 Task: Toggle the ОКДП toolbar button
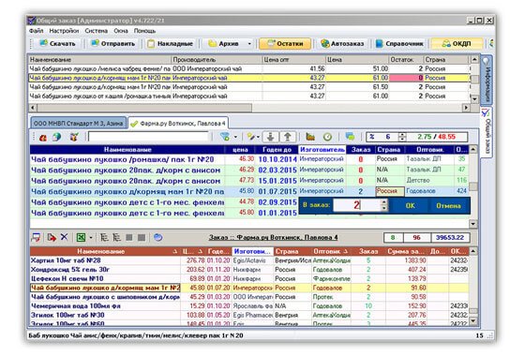pos(457,43)
